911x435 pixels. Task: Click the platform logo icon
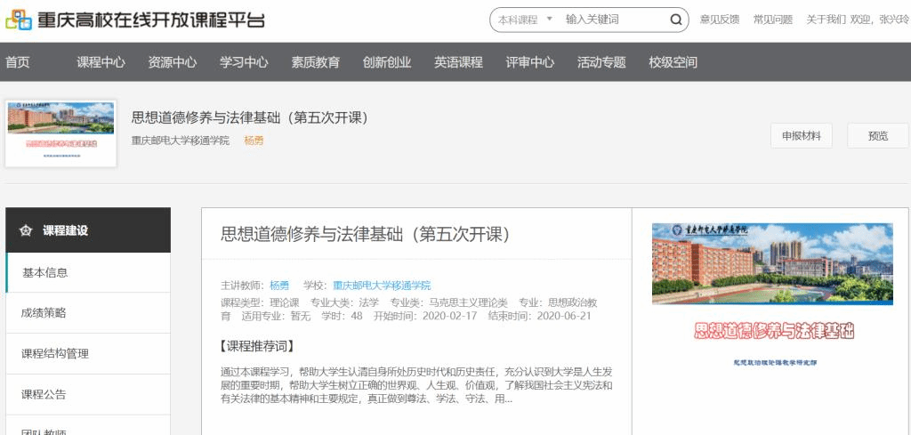(x=18, y=20)
